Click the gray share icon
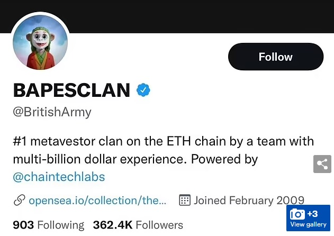This screenshot has height=236, width=334. coord(322,164)
